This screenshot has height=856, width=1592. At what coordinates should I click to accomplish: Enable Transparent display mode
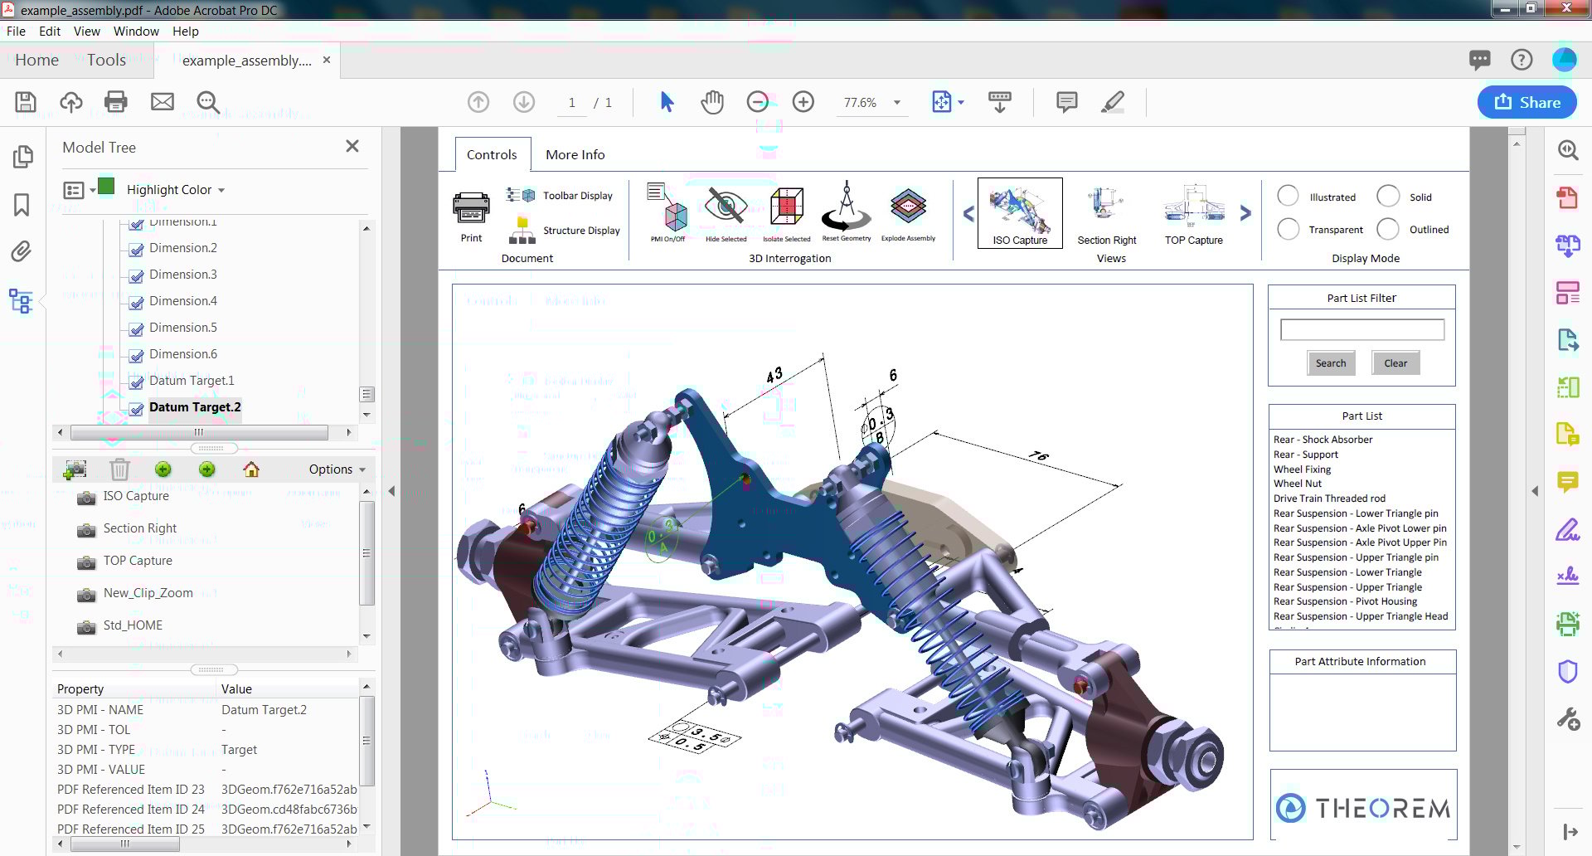(x=1288, y=229)
